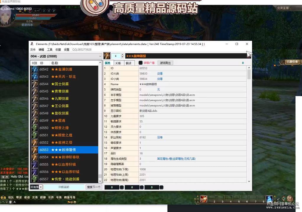Image resolution: width=302 pixels, height=212 pixels.
Task: Open the 编辑 menu
Action: coord(41,50)
